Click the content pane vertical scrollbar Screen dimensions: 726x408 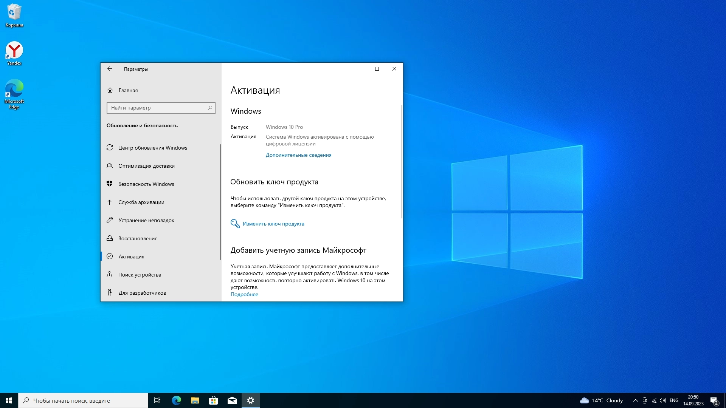pyautogui.click(x=402, y=162)
